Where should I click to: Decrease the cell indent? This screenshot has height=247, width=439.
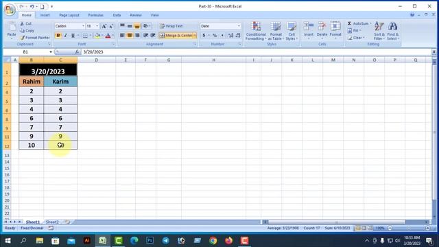tap(145, 35)
